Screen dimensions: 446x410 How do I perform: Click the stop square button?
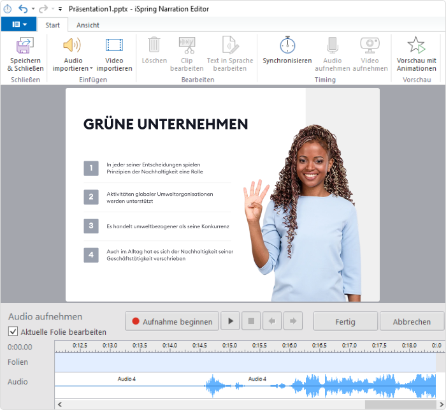coord(251,321)
